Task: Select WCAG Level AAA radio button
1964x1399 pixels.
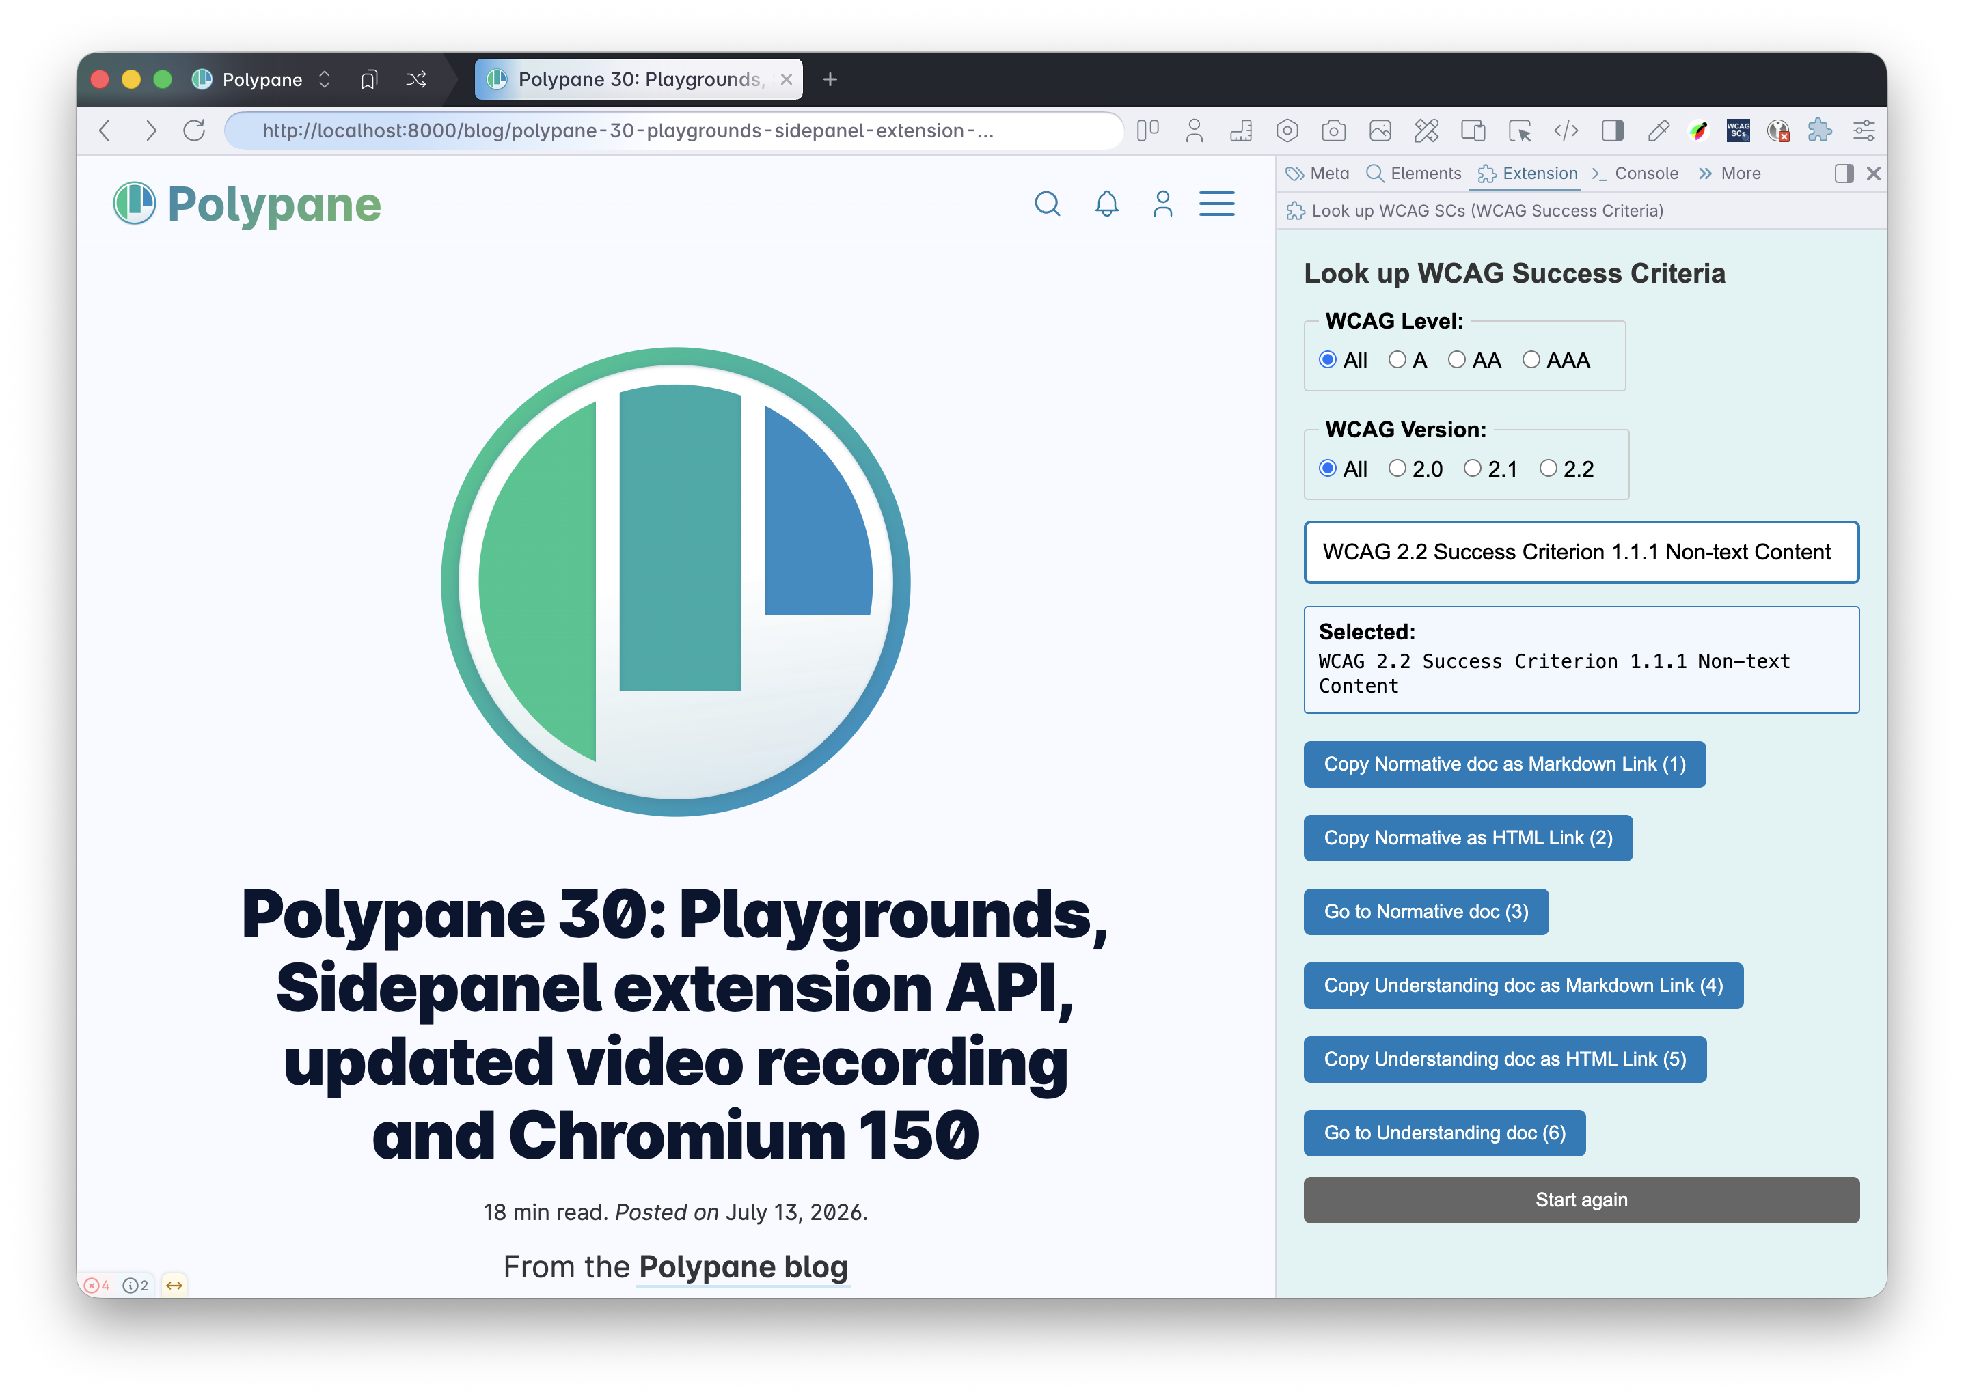Action: coord(1531,360)
